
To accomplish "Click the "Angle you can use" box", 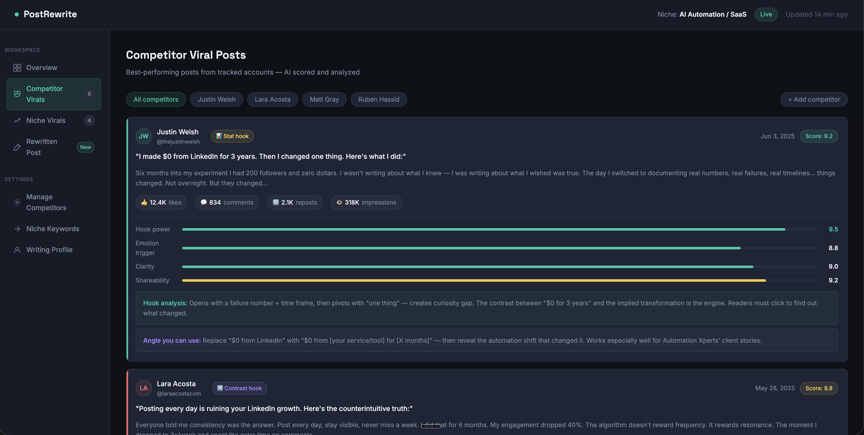I will pos(487,340).
